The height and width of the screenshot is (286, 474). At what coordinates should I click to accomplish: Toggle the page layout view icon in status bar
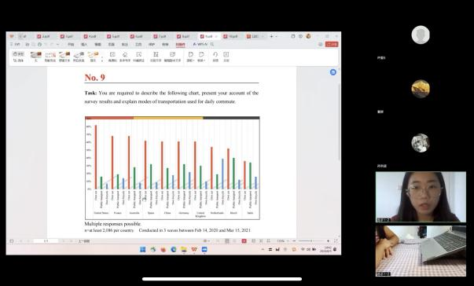point(227,240)
